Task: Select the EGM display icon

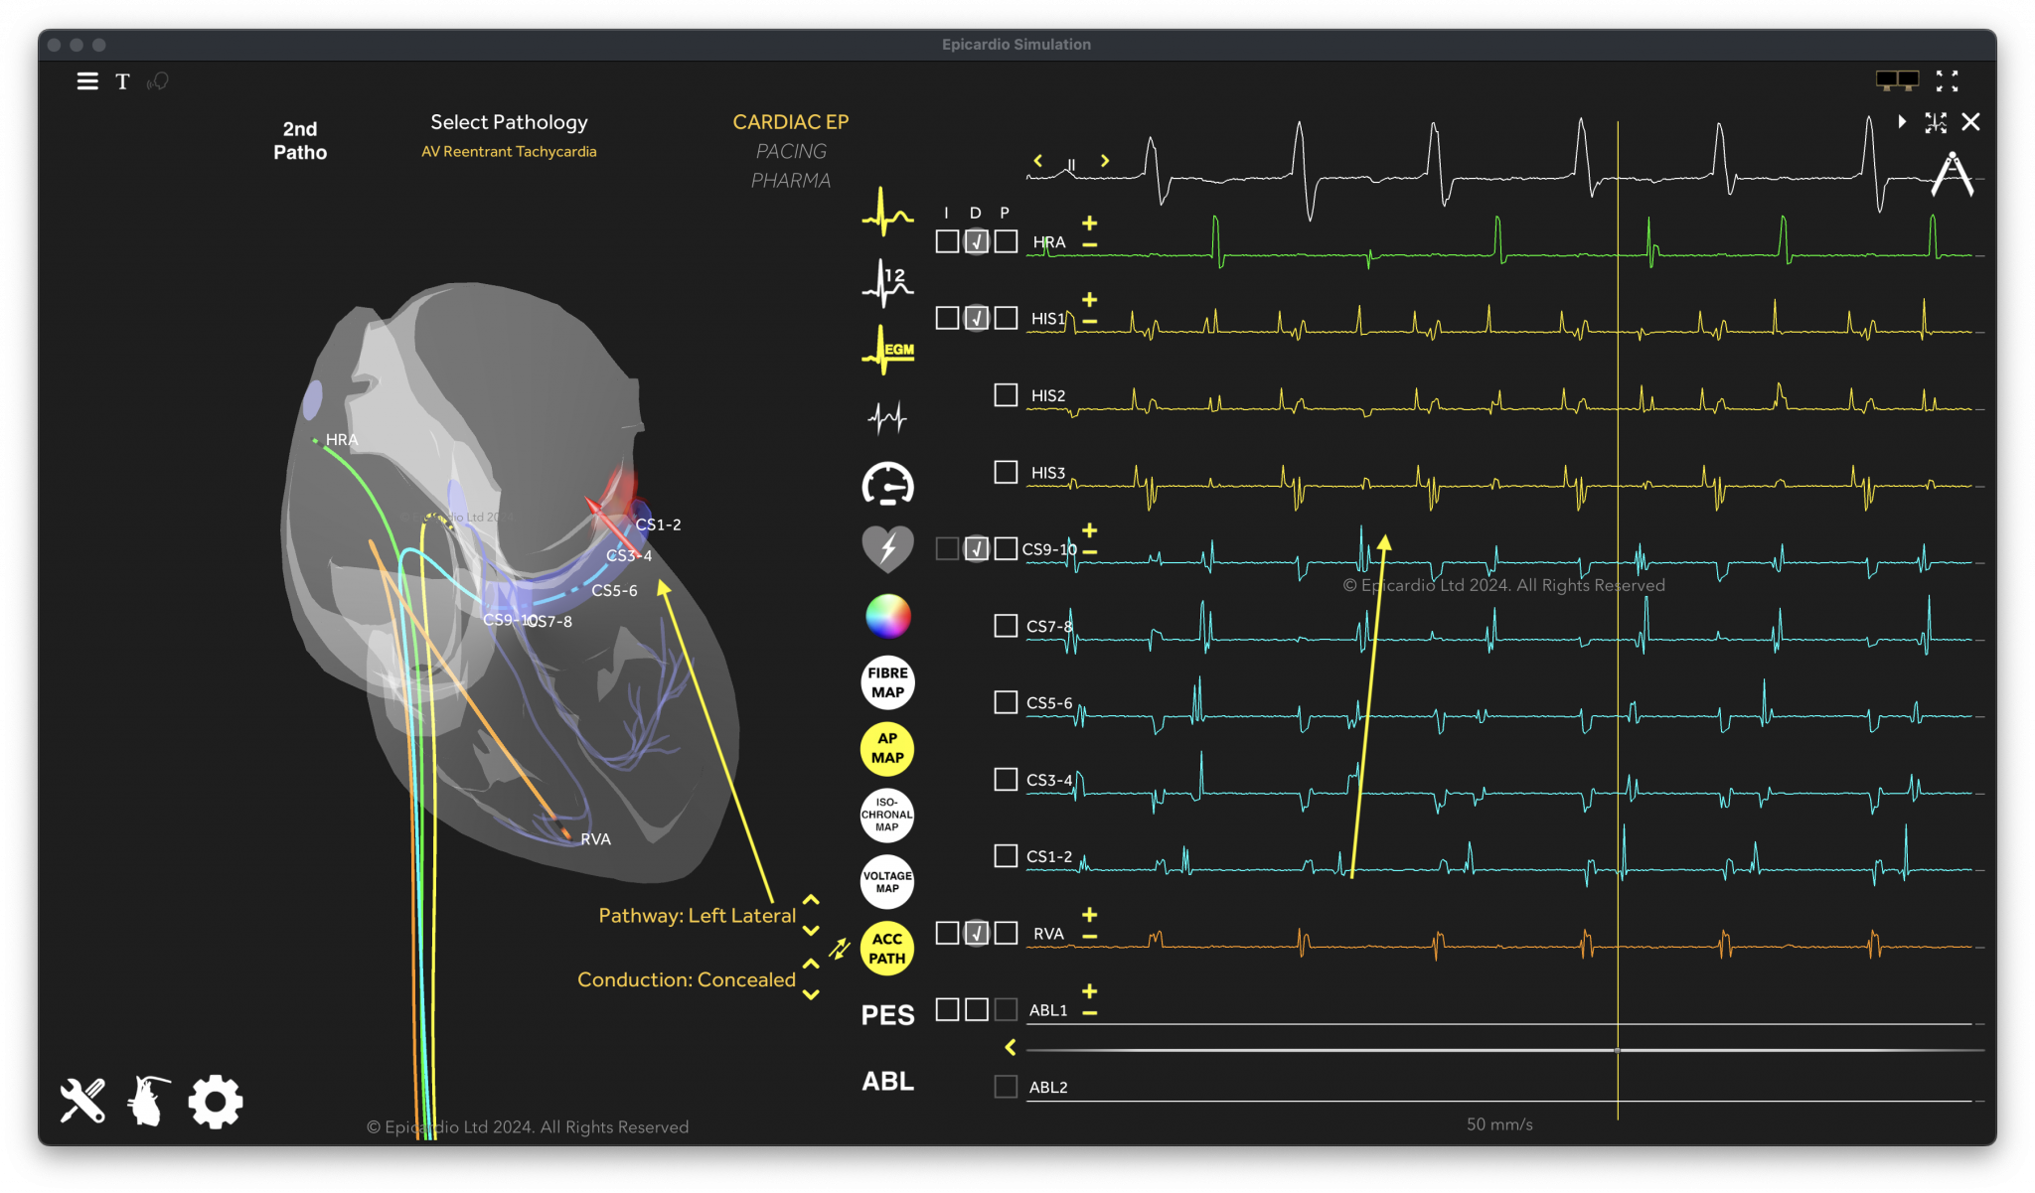Action: tap(885, 350)
